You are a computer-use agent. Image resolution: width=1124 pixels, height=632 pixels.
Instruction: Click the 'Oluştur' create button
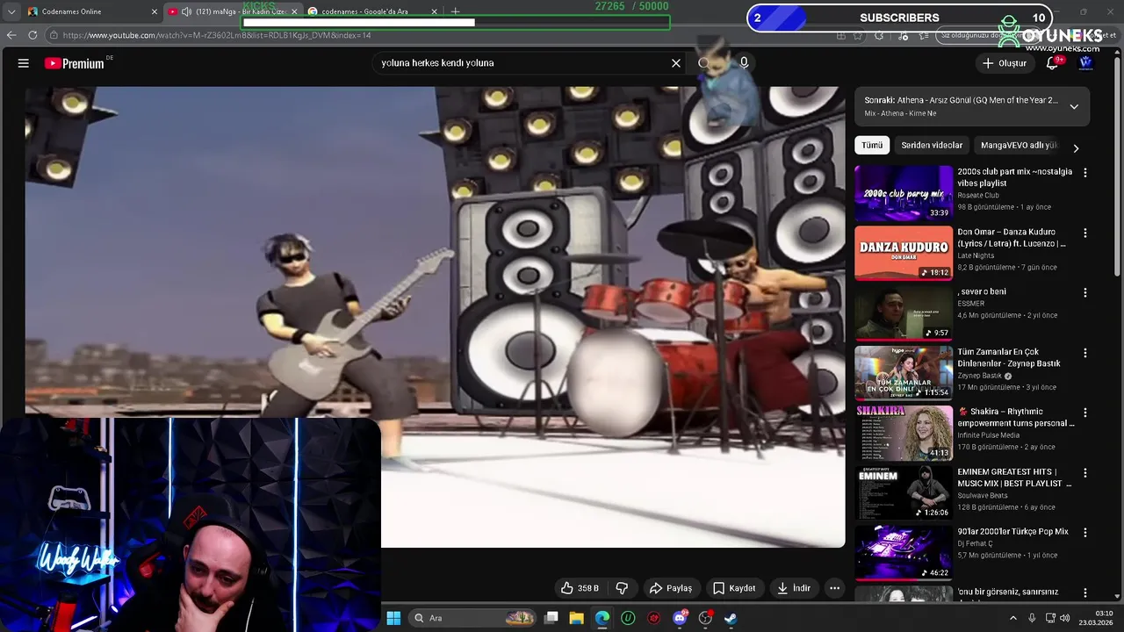click(1004, 63)
